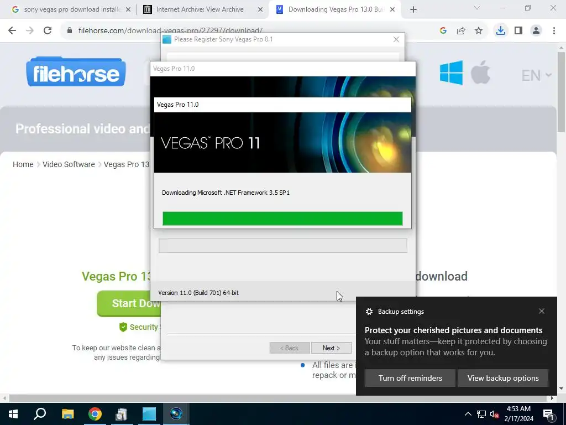Click the Google icon in the address bar
The image size is (566, 425).
tap(443, 31)
